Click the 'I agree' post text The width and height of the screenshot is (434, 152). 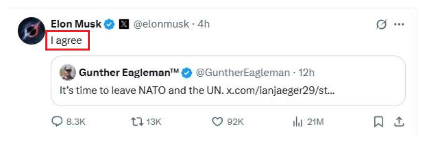[x=67, y=41]
